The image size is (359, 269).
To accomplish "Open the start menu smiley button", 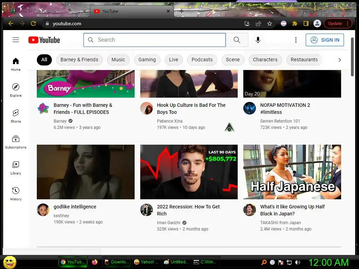I will pos(10,262).
